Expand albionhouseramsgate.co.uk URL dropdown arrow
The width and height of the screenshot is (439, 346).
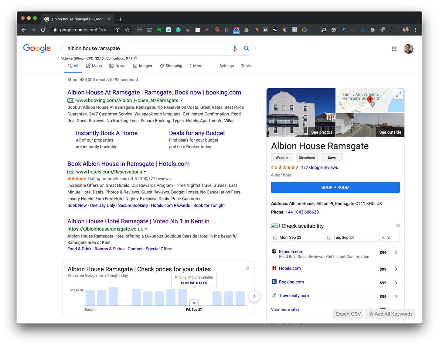point(146,229)
